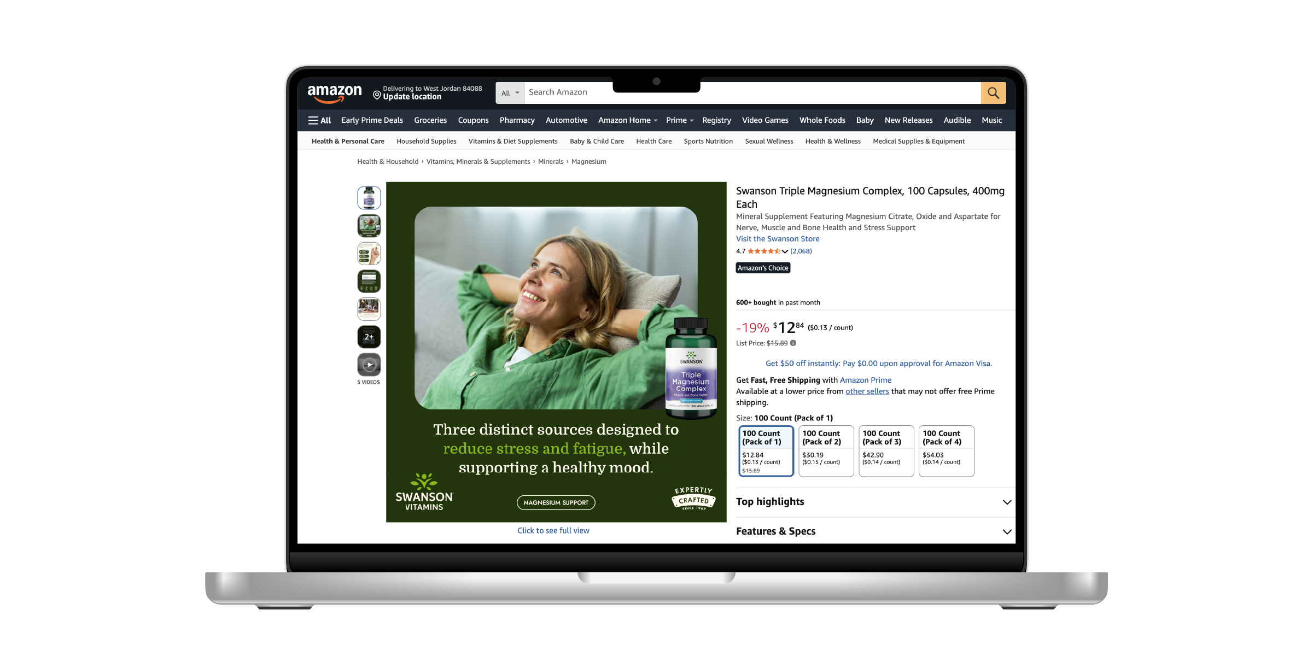Click Get $50 off Amazon Visa offer
Viewport: 1313px width, 656px height.
point(878,364)
